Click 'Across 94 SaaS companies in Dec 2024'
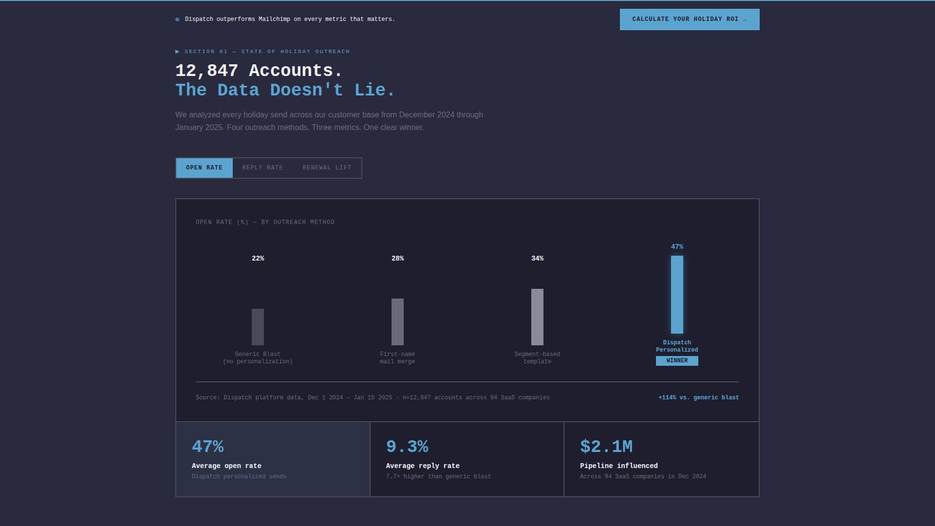935x526 pixels. [x=643, y=477]
